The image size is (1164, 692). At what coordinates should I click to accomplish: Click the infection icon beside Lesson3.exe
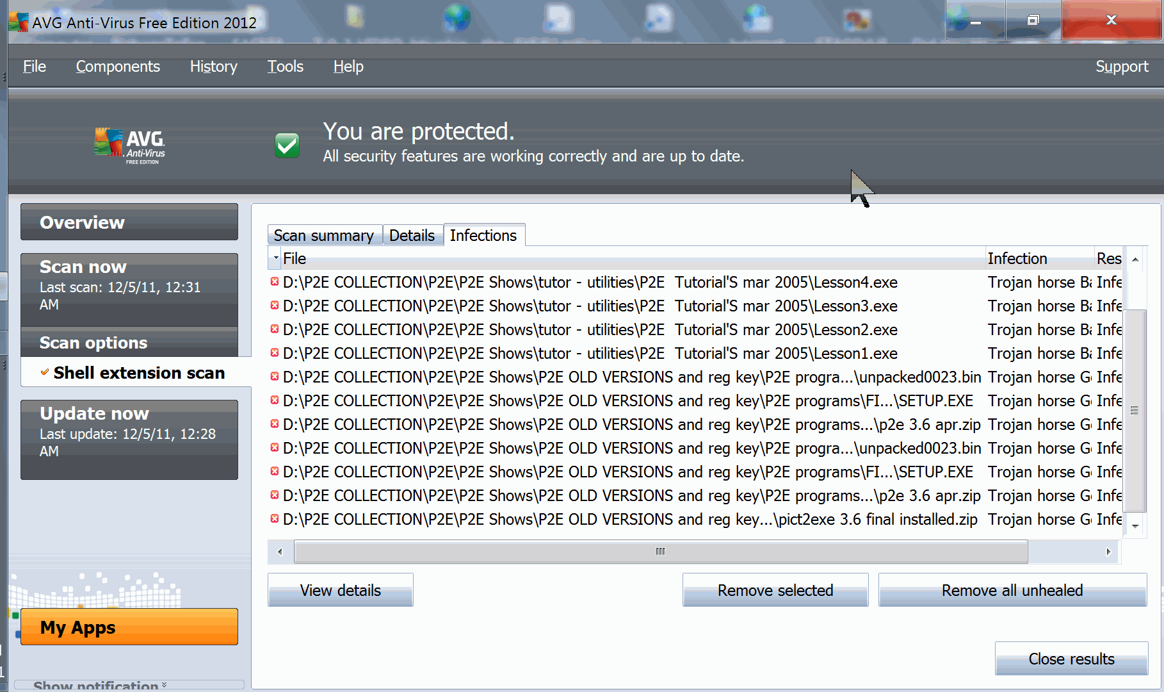pos(275,306)
